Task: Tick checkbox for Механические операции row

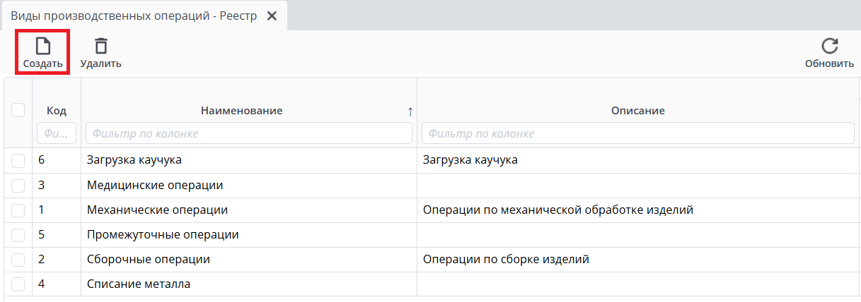Action: coord(18,210)
